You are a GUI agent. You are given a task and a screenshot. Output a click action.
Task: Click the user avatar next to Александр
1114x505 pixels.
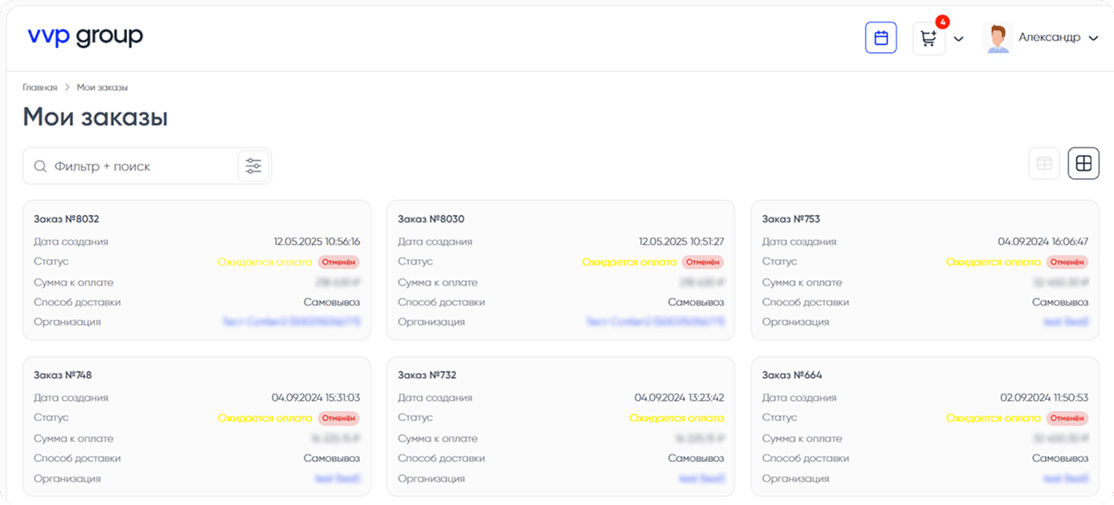tap(997, 37)
